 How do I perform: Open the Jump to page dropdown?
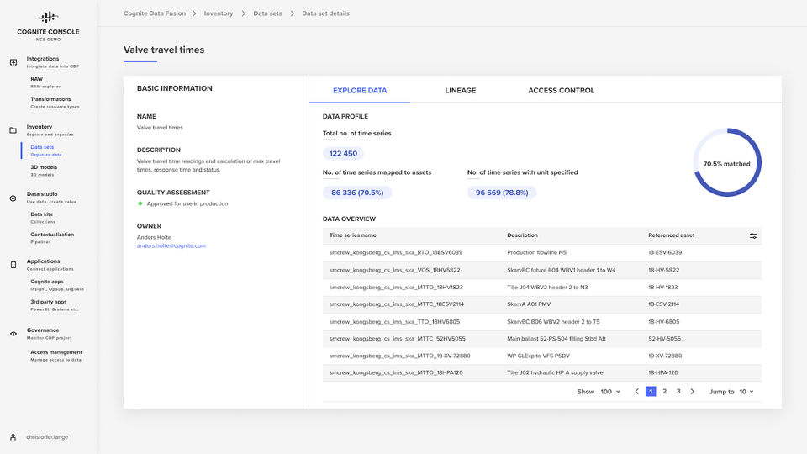746,392
